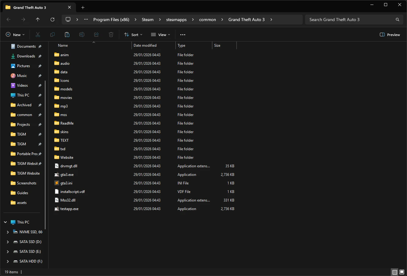
Task: Select the Rename icon
Action: point(82,34)
